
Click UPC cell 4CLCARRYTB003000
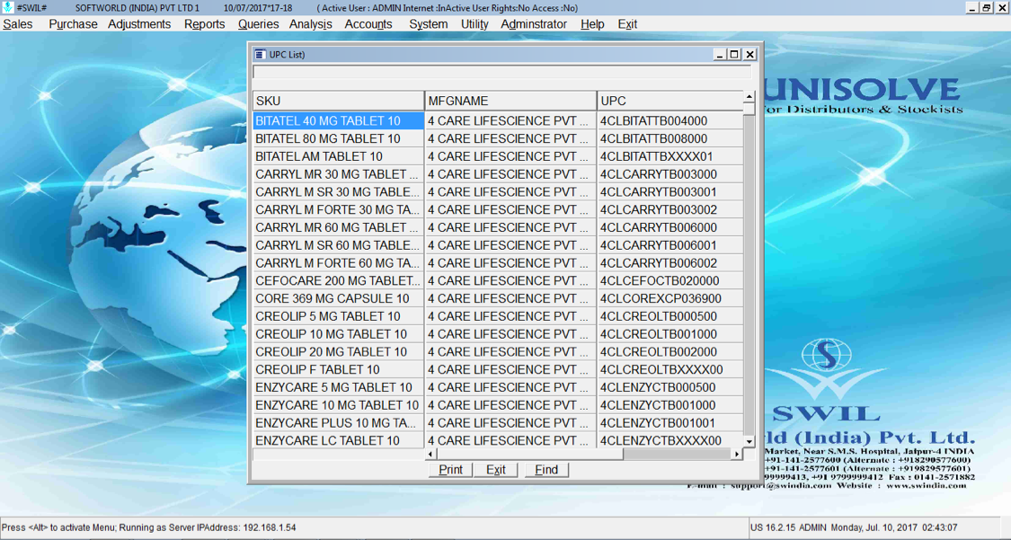[670, 174]
